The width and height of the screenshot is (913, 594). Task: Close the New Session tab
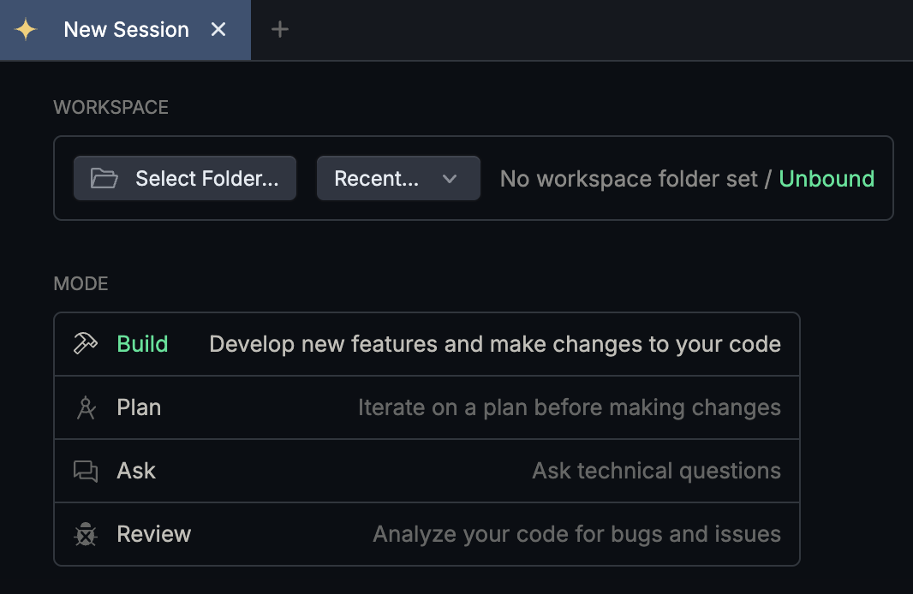[x=218, y=30]
